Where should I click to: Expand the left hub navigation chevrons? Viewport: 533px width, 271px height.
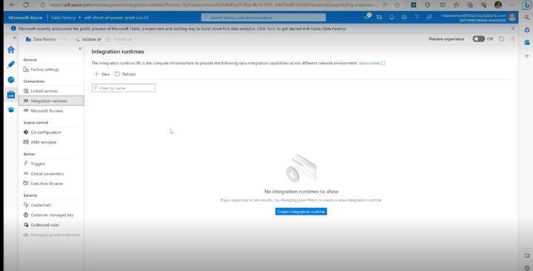pyautogui.click(x=14, y=38)
